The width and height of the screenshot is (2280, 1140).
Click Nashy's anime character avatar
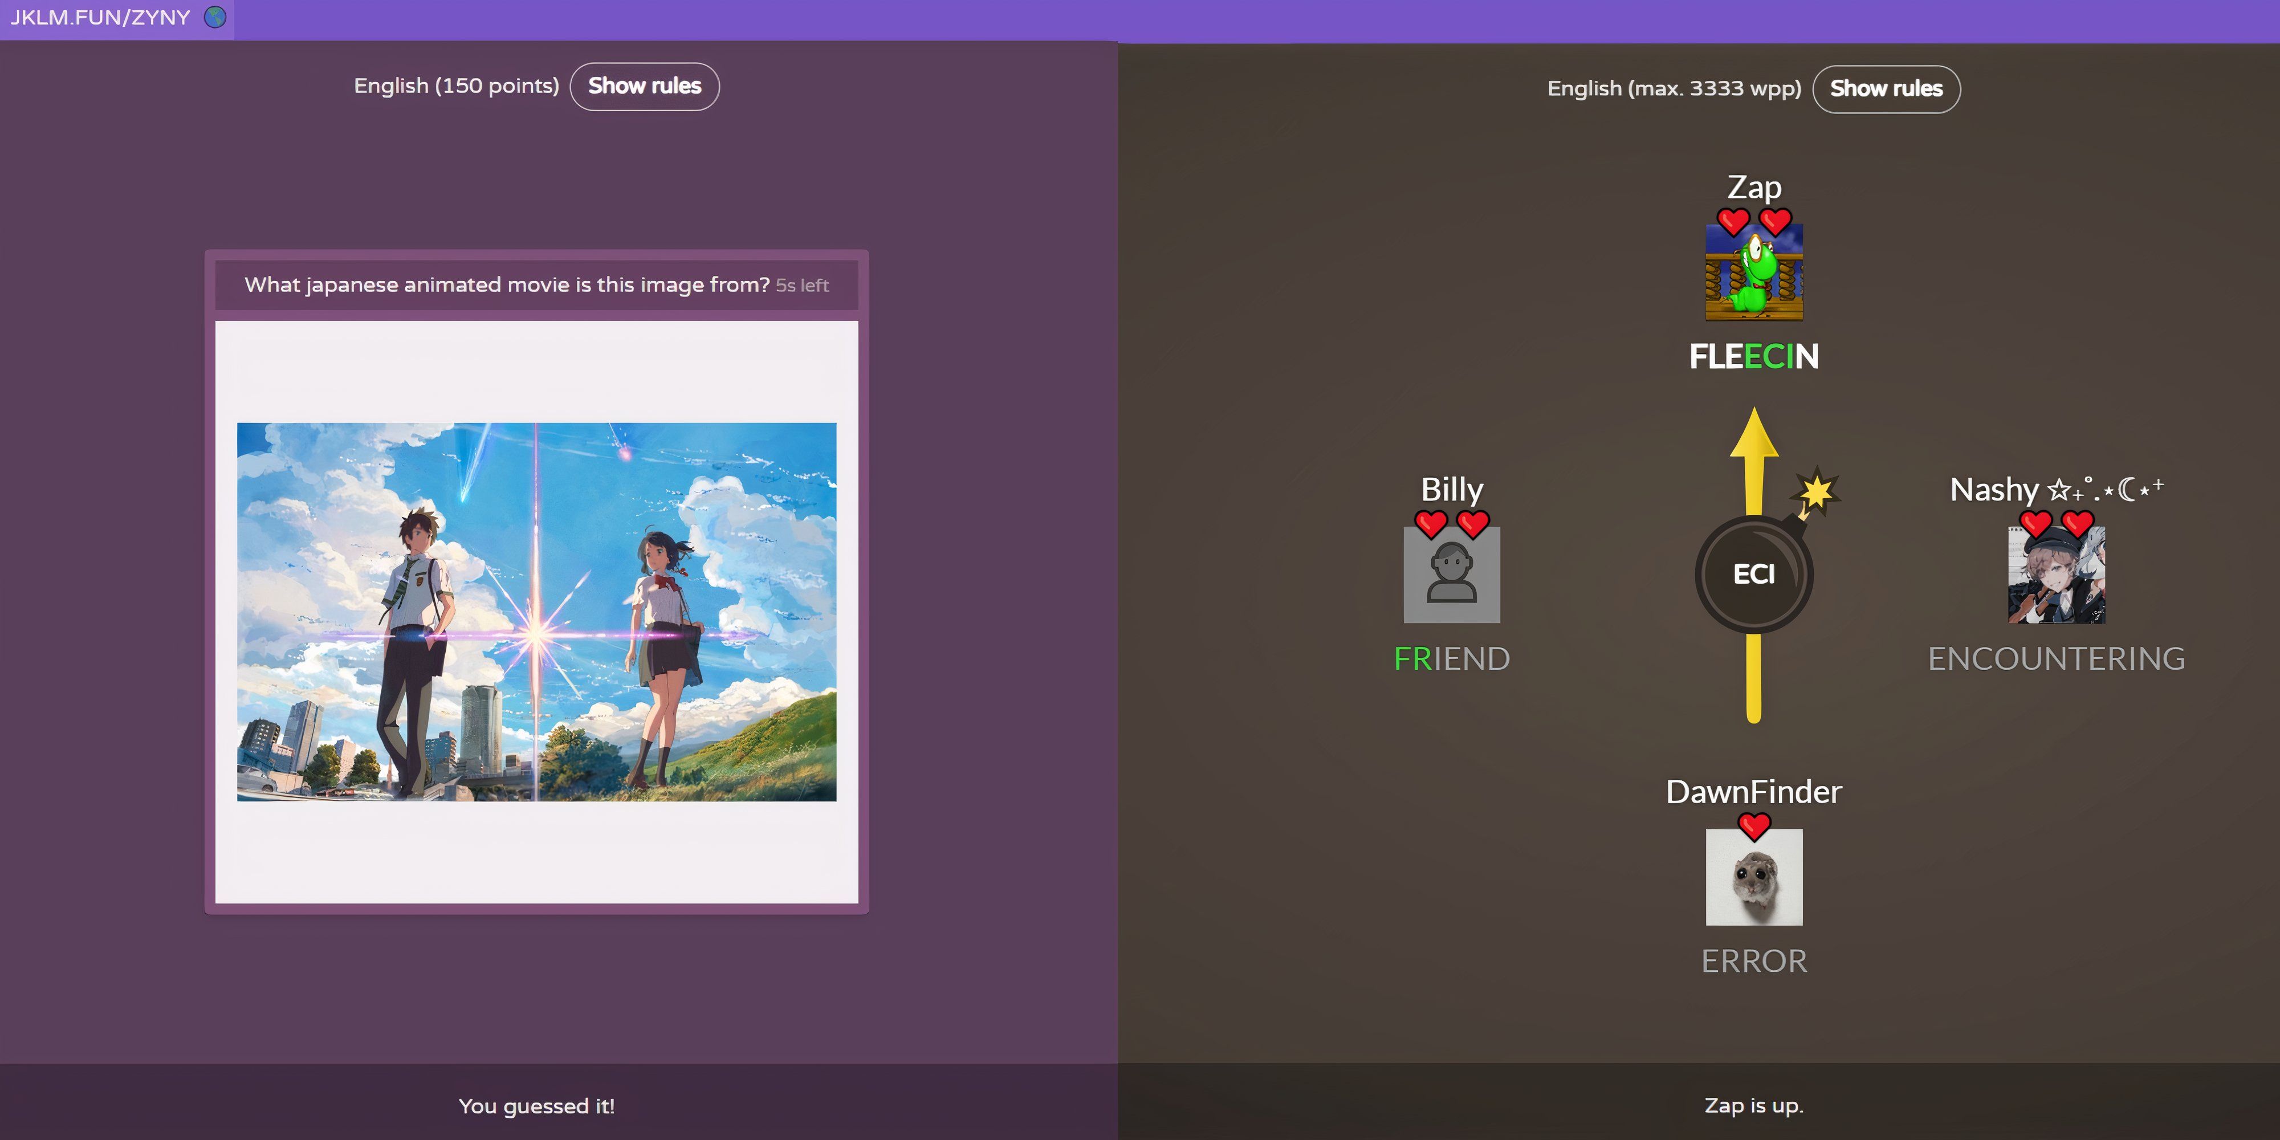coord(2056,575)
